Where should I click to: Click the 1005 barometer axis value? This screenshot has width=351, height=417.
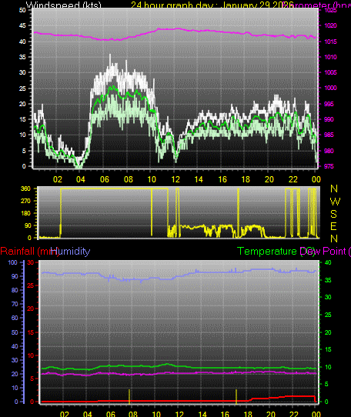pyautogui.click(x=330, y=72)
